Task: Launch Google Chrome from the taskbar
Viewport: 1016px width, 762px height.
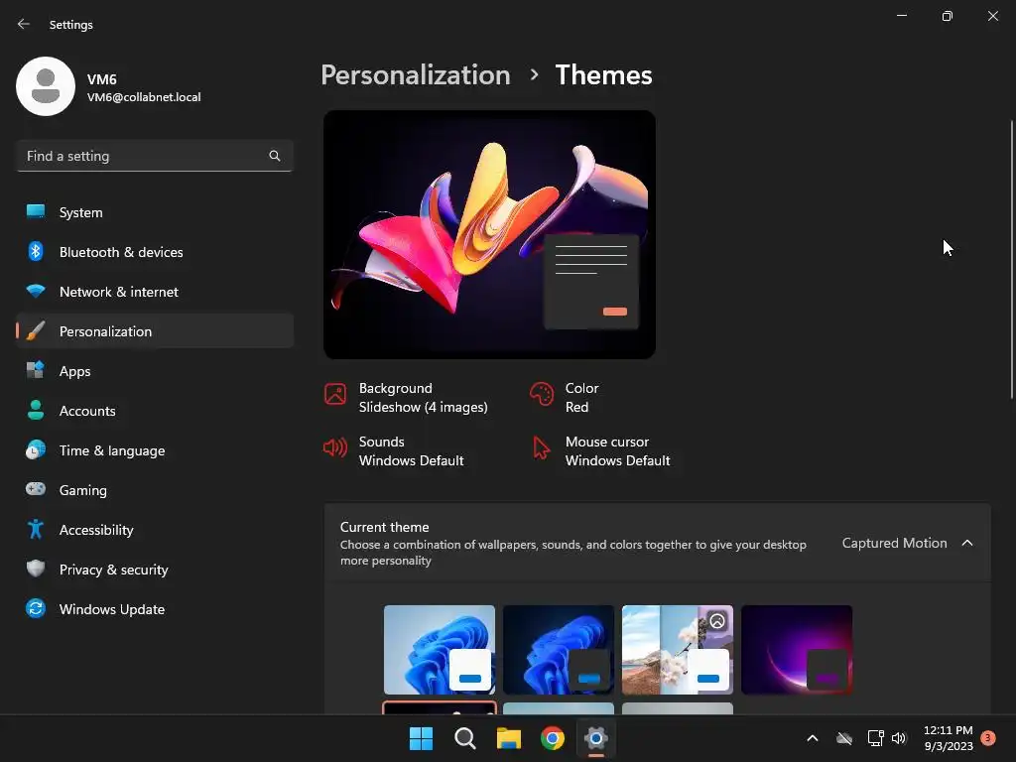Action: tap(553, 738)
